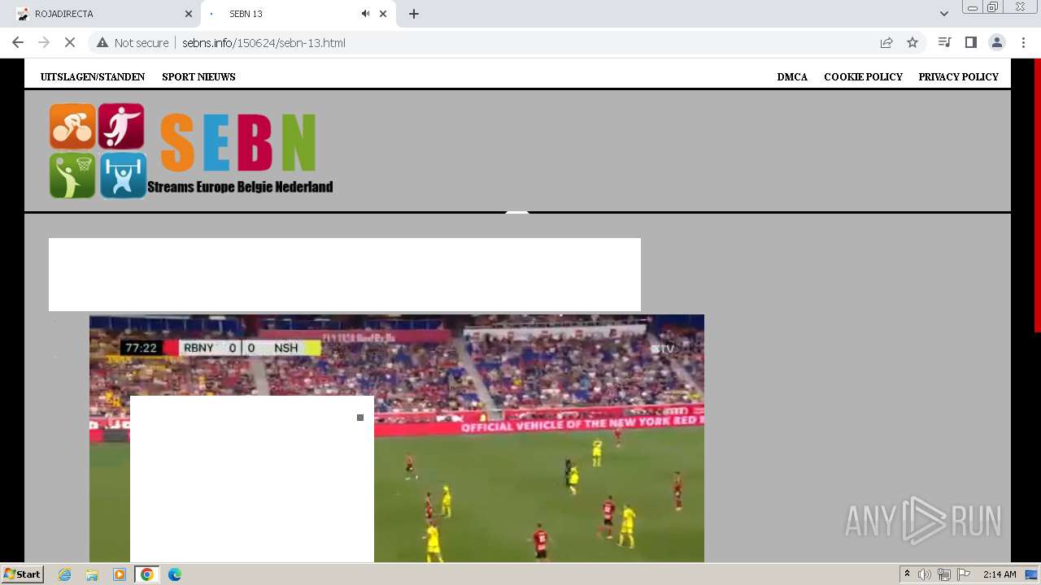The height and width of the screenshot is (585, 1041).
Task: Open the Windows Start menu
Action: 23,574
